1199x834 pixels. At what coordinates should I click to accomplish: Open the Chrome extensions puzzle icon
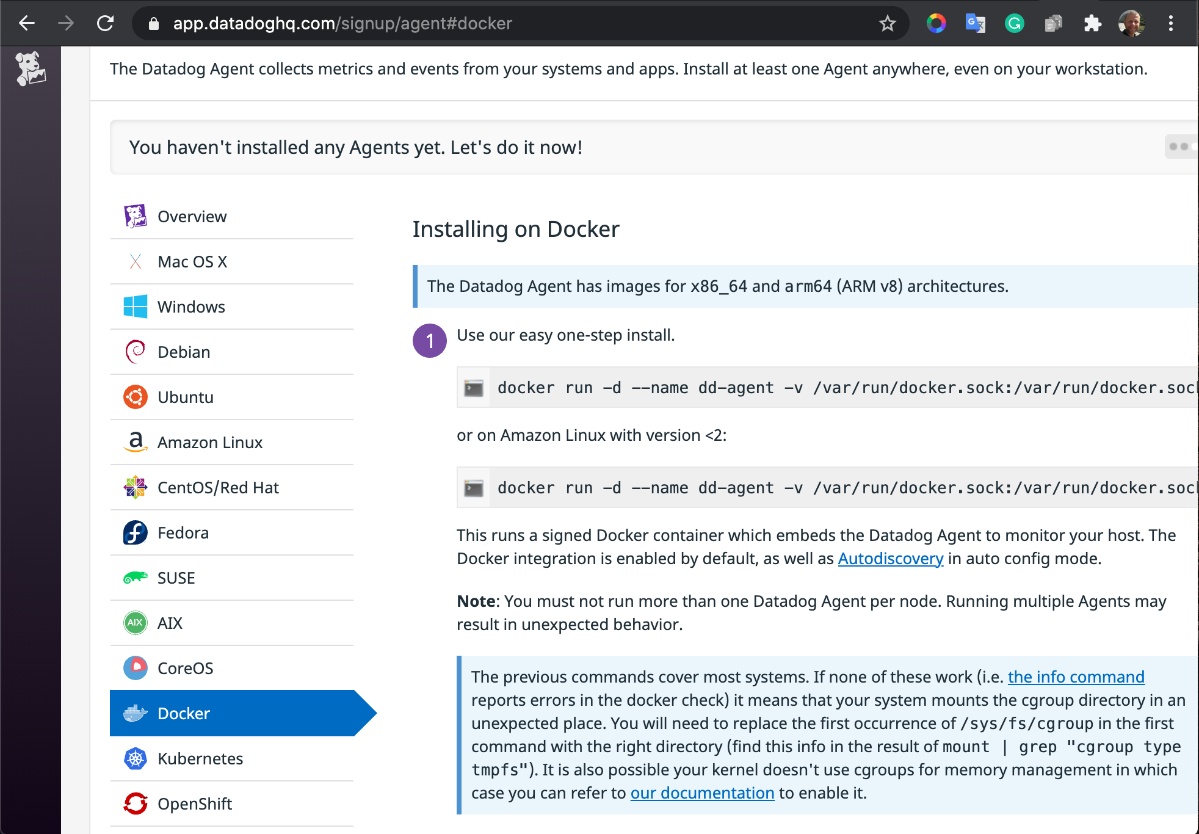tap(1092, 24)
